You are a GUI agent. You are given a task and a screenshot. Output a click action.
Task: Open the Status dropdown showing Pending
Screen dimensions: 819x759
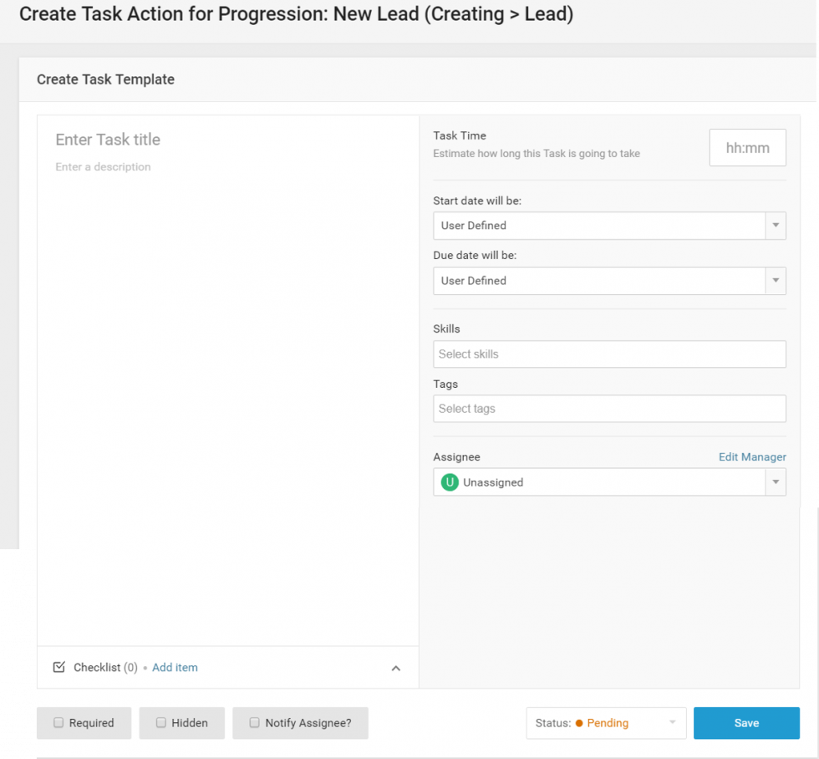(606, 723)
